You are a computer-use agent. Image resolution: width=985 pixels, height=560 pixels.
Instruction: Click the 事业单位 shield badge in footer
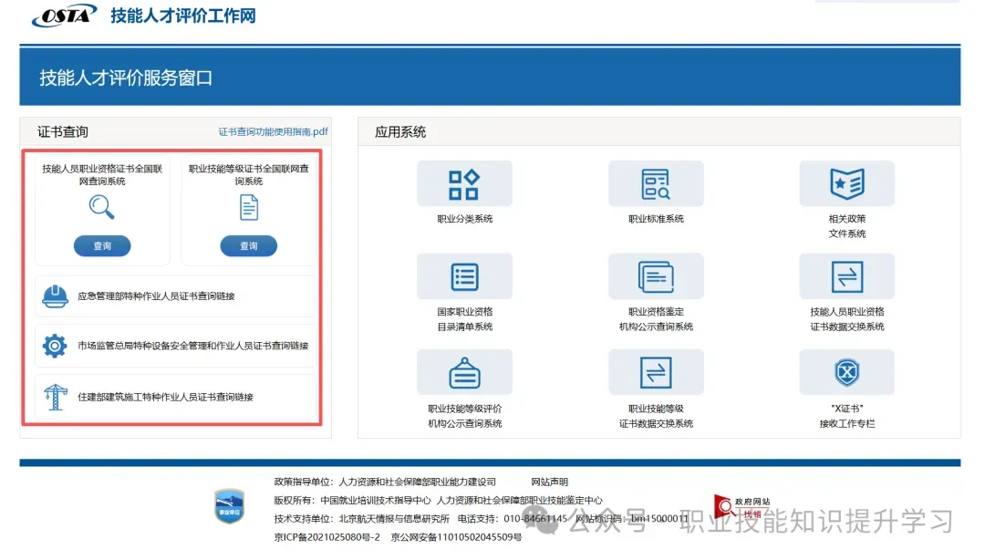[229, 506]
